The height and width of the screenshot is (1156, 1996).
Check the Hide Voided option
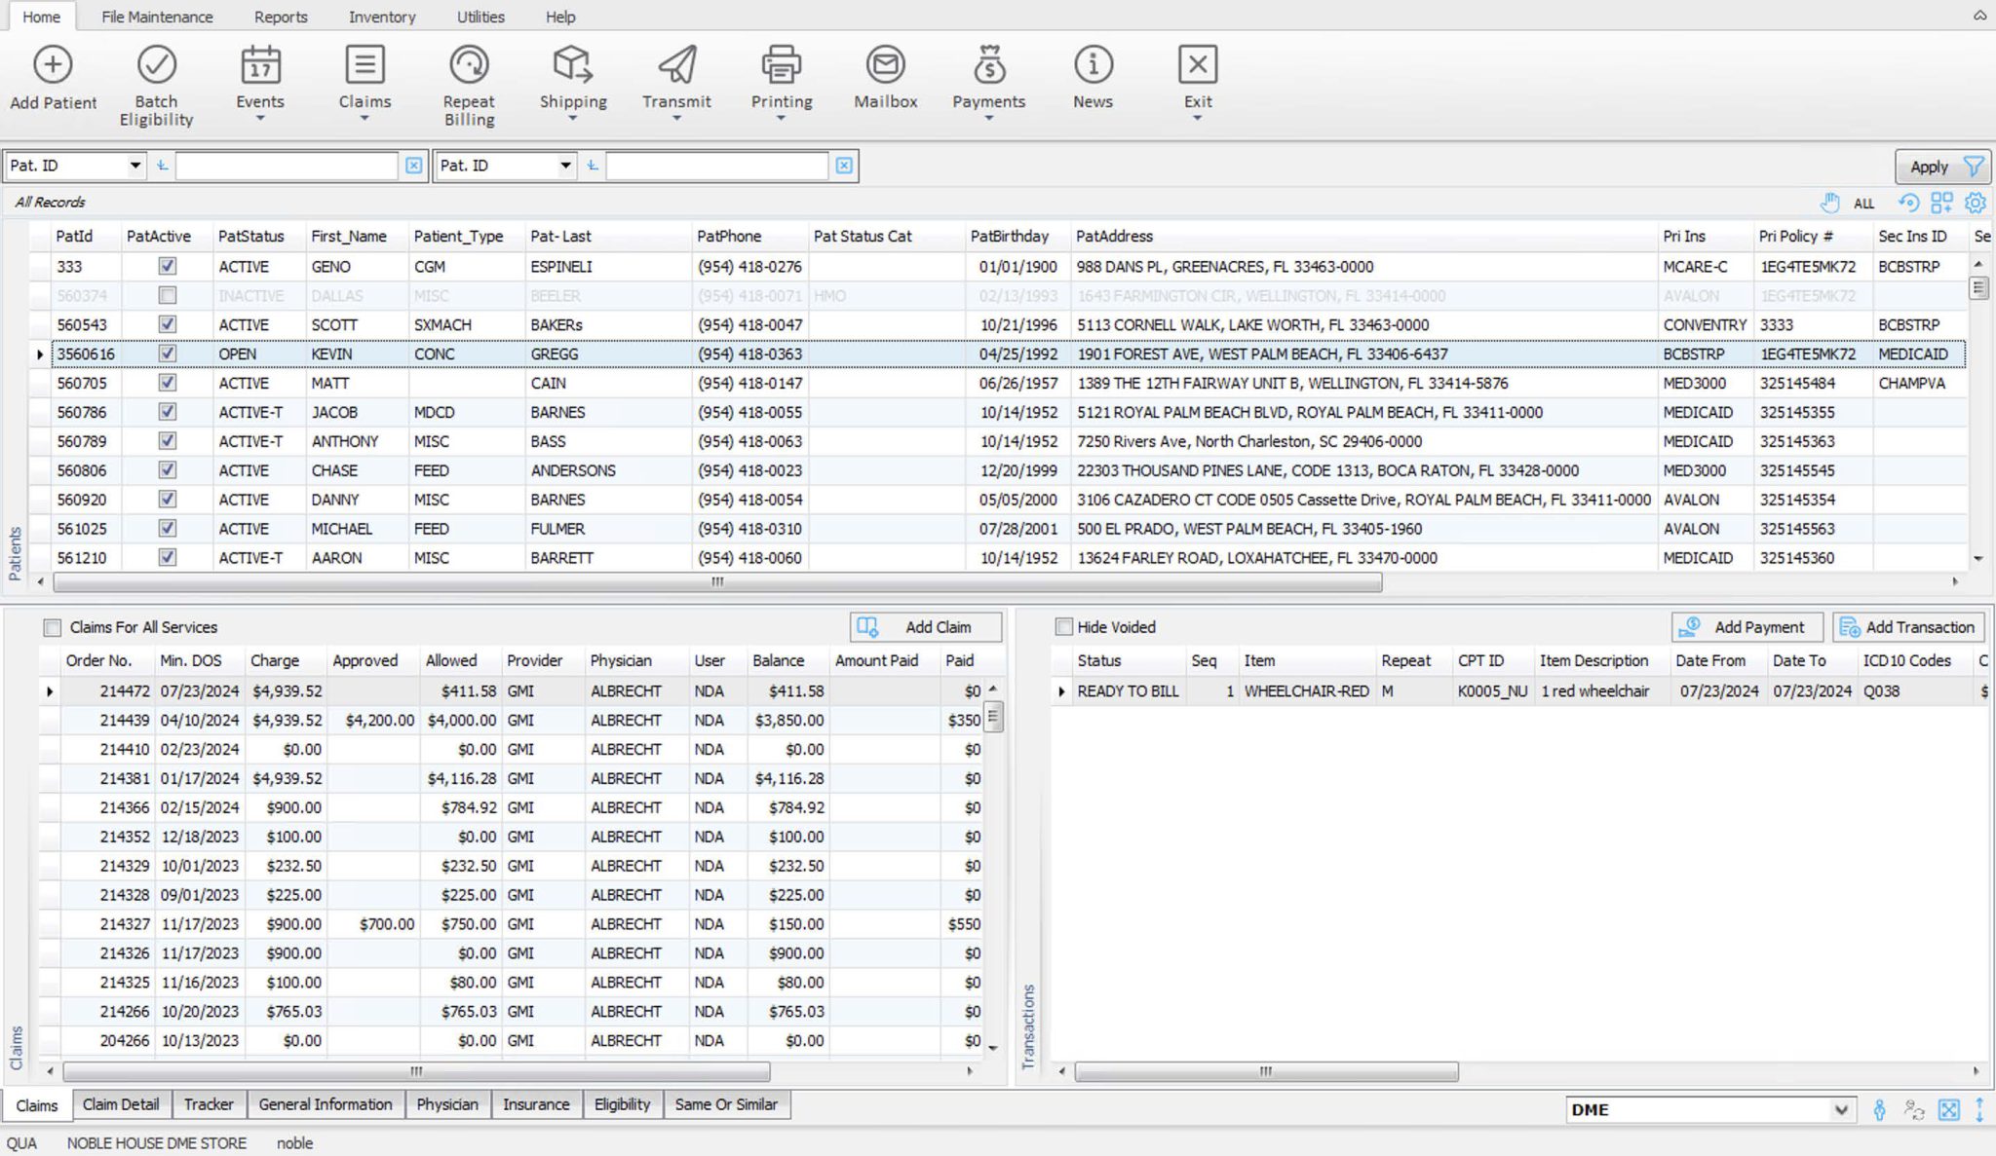1063,627
